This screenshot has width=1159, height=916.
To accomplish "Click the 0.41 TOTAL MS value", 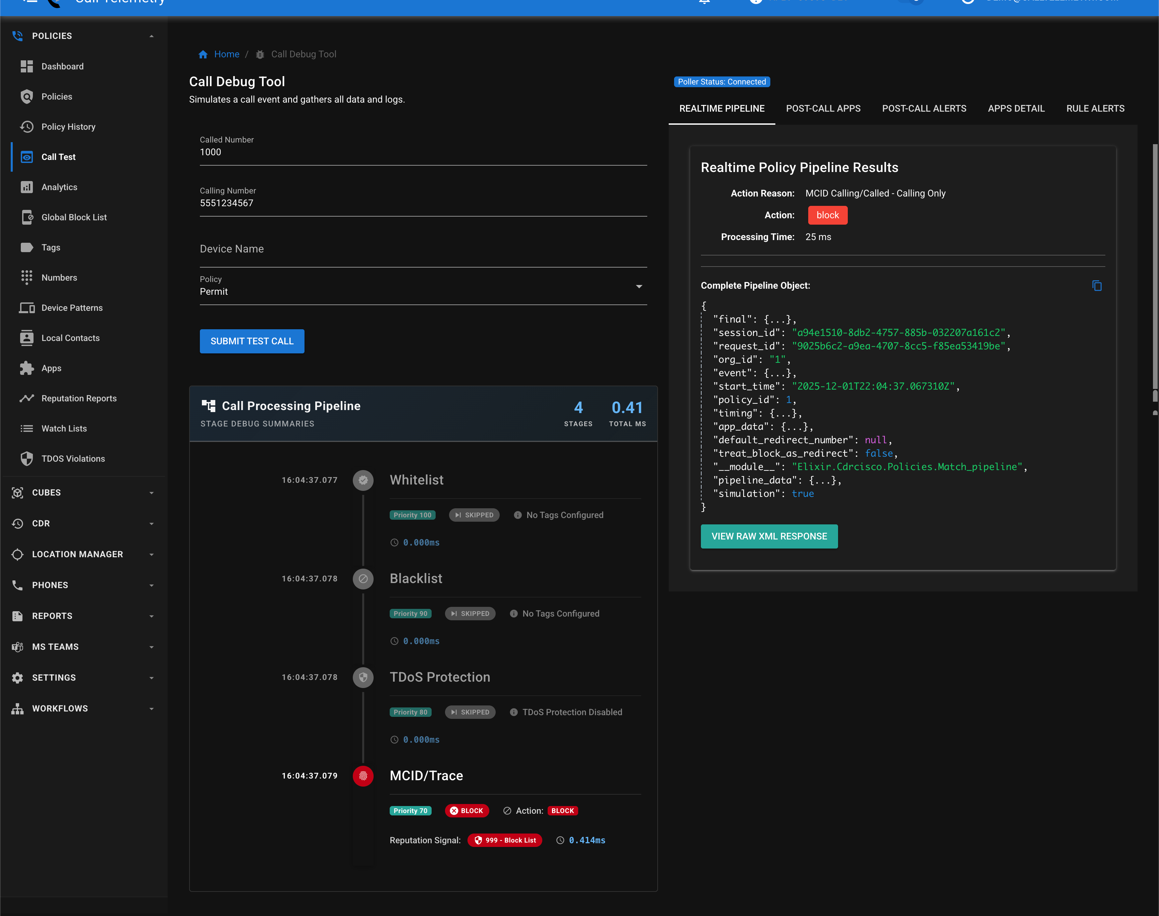I will click(627, 408).
